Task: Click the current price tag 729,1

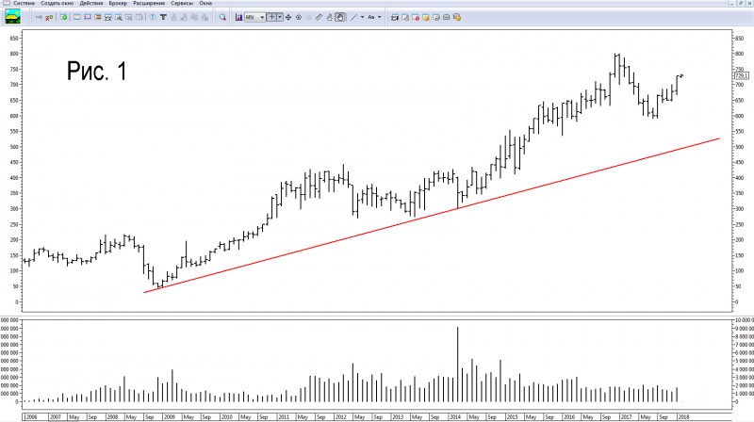Action: point(741,76)
